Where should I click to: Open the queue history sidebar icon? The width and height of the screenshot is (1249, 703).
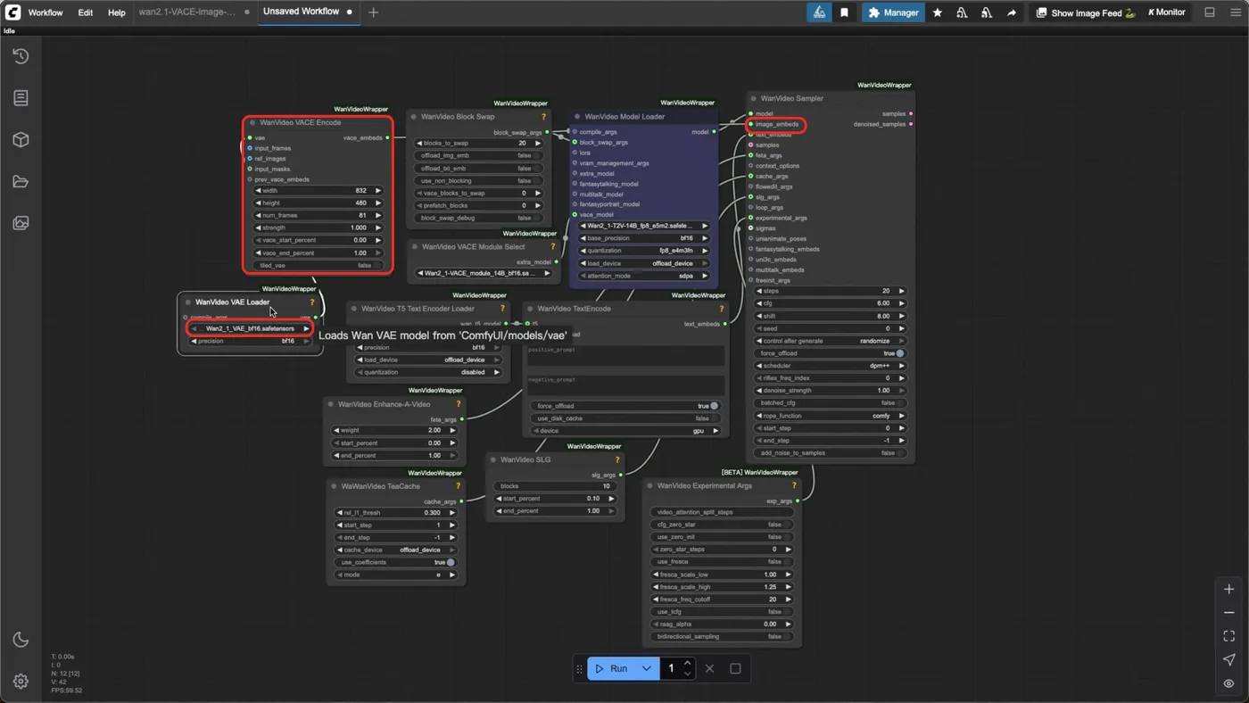click(21, 56)
